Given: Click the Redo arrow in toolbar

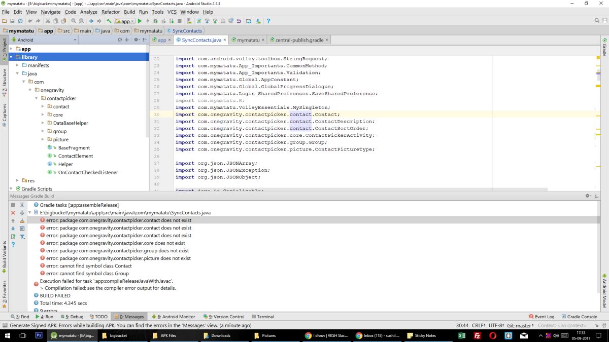Looking at the screenshot, I should (x=38, y=21).
